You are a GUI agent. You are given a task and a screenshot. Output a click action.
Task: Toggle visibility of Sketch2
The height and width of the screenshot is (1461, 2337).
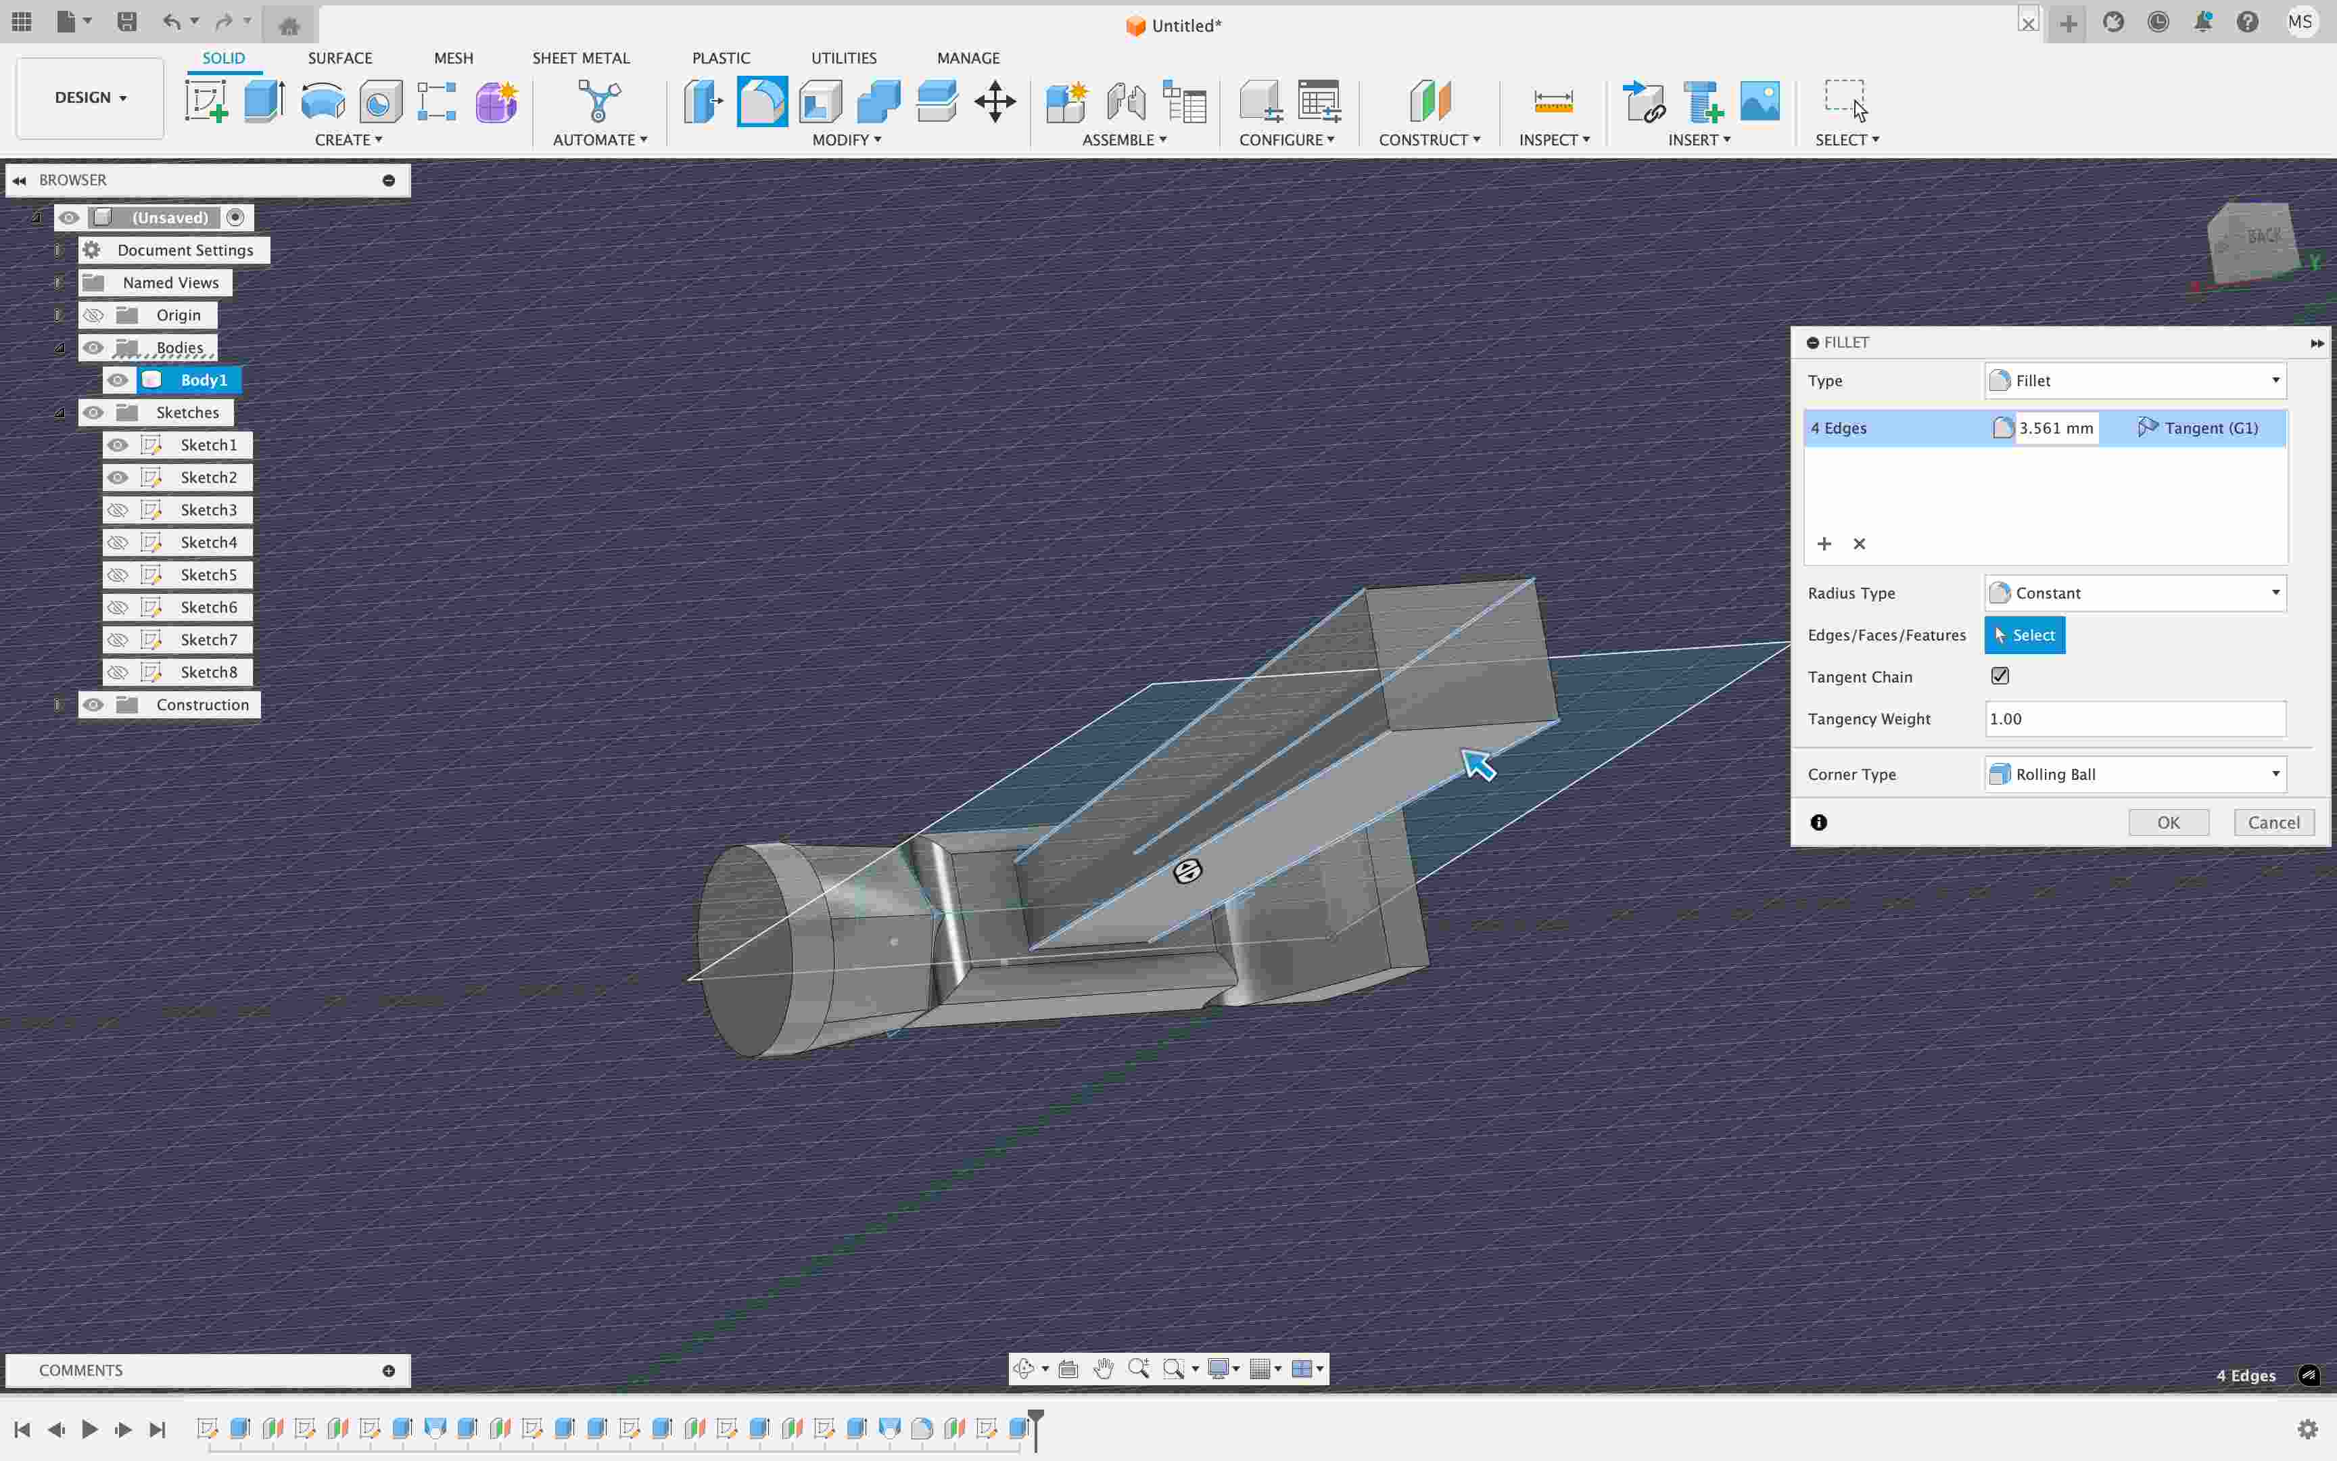pyautogui.click(x=118, y=478)
